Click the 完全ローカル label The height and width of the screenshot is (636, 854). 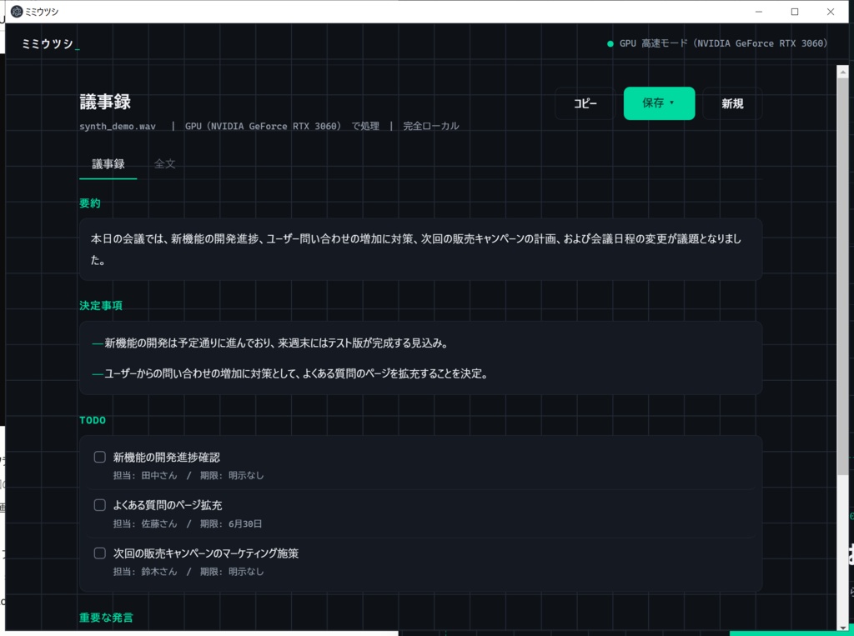click(431, 126)
